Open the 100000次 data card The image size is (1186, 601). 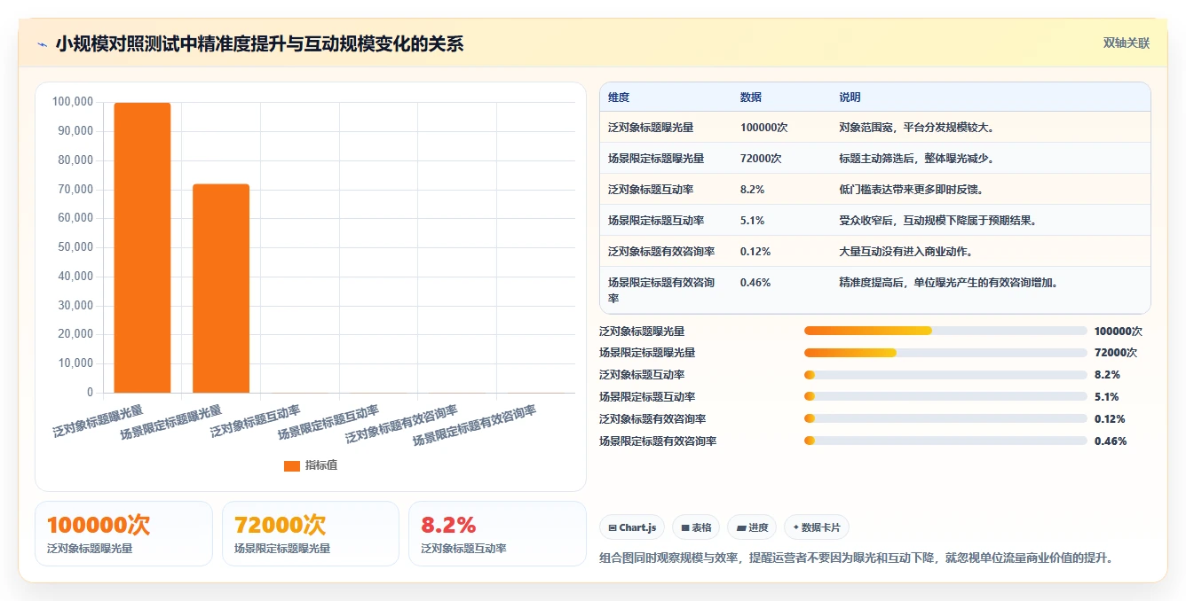click(x=123, y=534)
